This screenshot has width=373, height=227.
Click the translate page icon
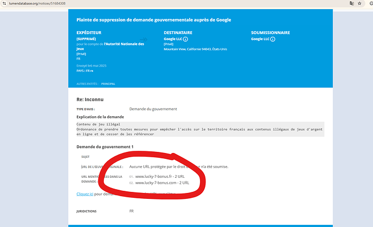pyautogui.click(x=351, y=3)
